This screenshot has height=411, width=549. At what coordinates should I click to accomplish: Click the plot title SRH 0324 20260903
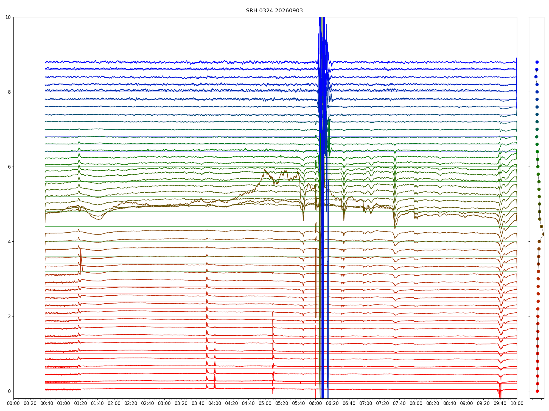tap(274, 11)
